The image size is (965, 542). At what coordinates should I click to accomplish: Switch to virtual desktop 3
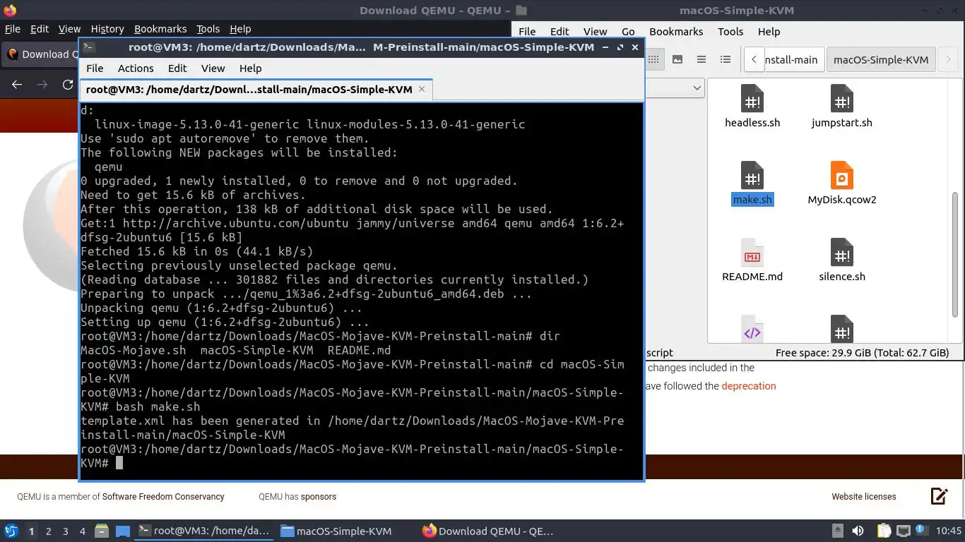[x=65, y=531]
